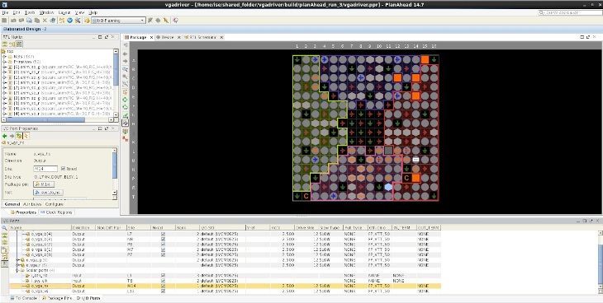Click the previous view left arrow icon
Viewport: 603px width, 303px height.
pyautogui.click(x=126, y=54)
